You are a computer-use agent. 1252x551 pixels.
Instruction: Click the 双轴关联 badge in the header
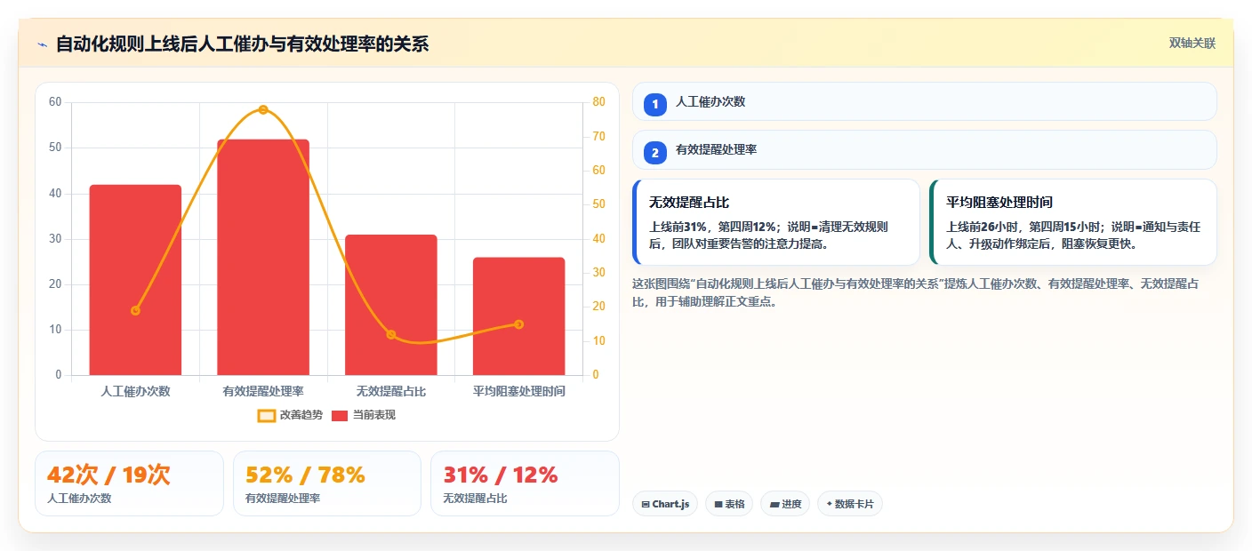tap(1192, 44)
